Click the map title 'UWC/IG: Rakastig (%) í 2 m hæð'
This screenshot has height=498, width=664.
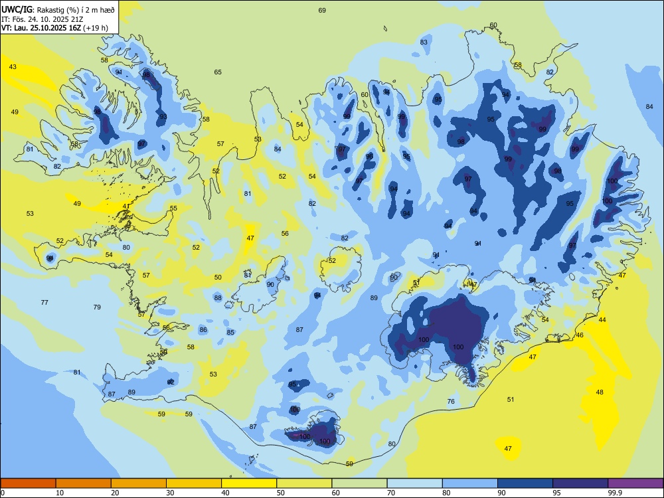pos(58,10)
